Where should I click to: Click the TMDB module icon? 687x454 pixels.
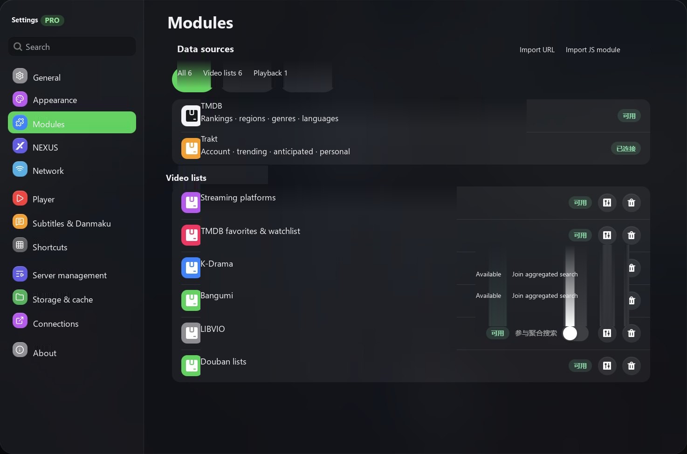tap(191, 116)
